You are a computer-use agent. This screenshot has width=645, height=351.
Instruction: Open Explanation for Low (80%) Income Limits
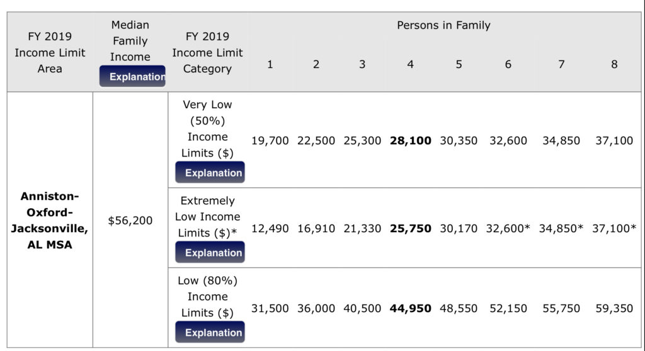pos(210,332)
